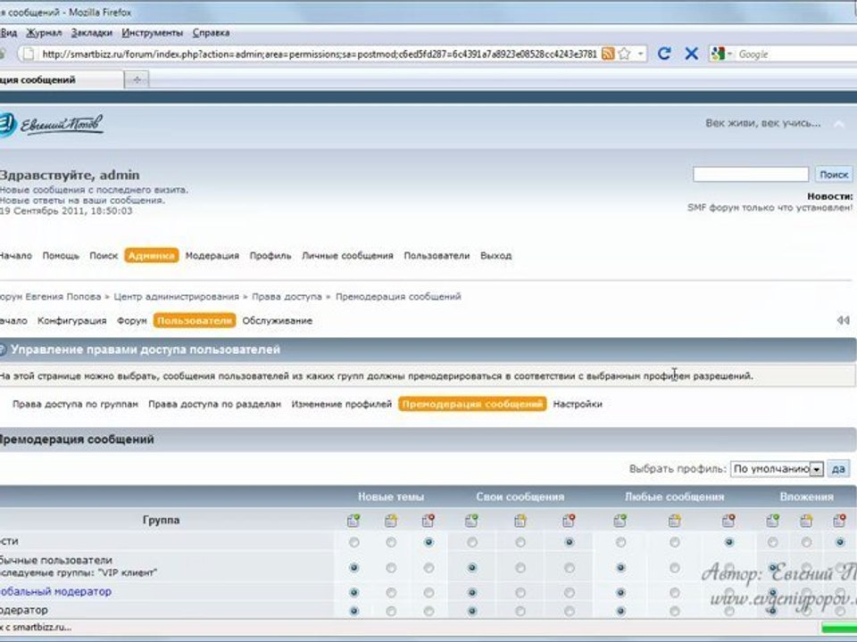Open the Настройки permissions tab

point(578,404)
